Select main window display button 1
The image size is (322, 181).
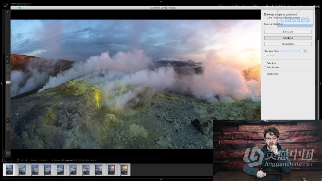[x=5, y=161]
